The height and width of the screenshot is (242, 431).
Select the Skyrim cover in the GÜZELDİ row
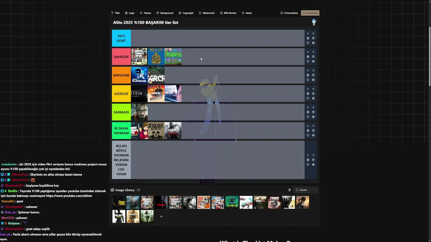coord(139,93)
